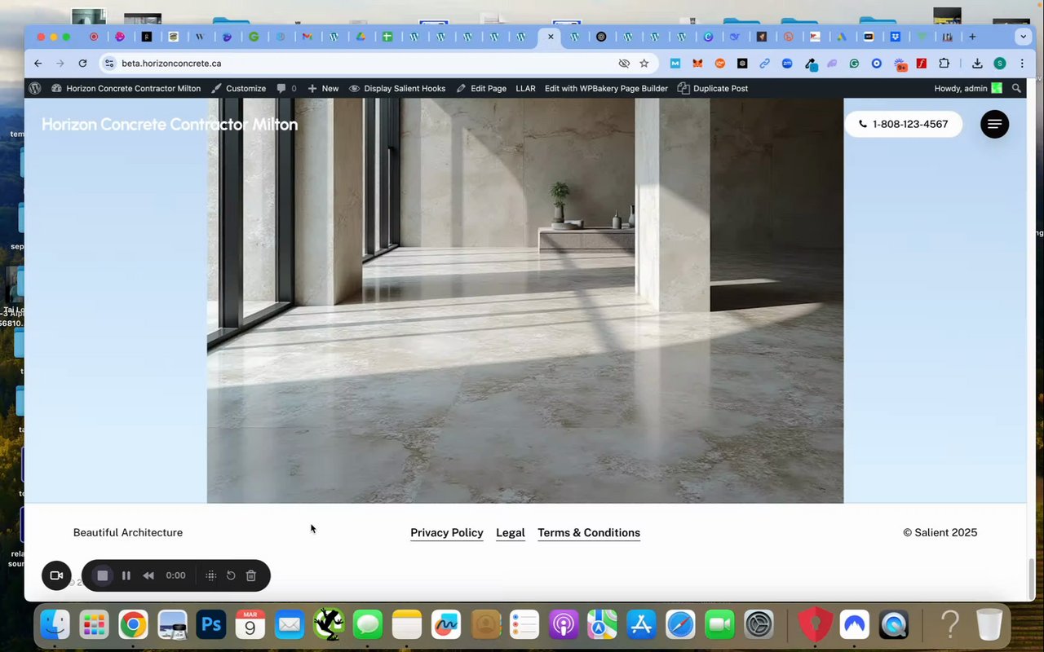Open Calendar in the Dock
Screen dimensions: 1044x652
pyautogui.click(x=250, y=625)
